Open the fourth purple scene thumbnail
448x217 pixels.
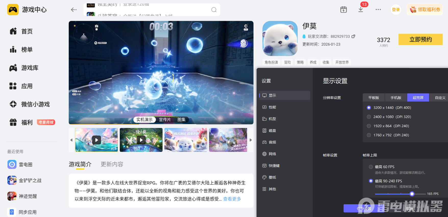228,140
